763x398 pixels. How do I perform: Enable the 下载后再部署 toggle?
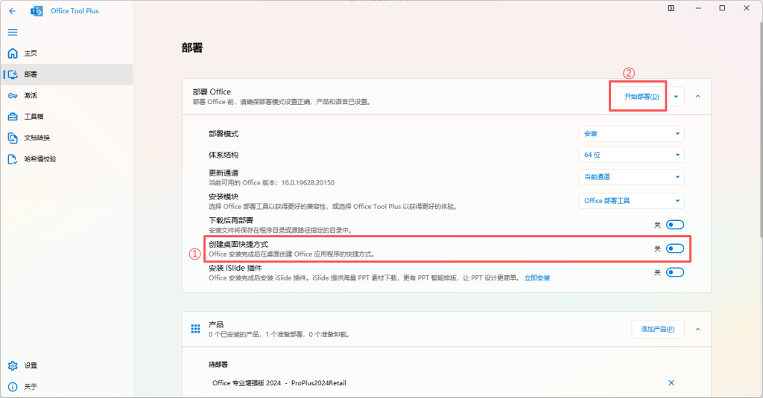(674, 225)
